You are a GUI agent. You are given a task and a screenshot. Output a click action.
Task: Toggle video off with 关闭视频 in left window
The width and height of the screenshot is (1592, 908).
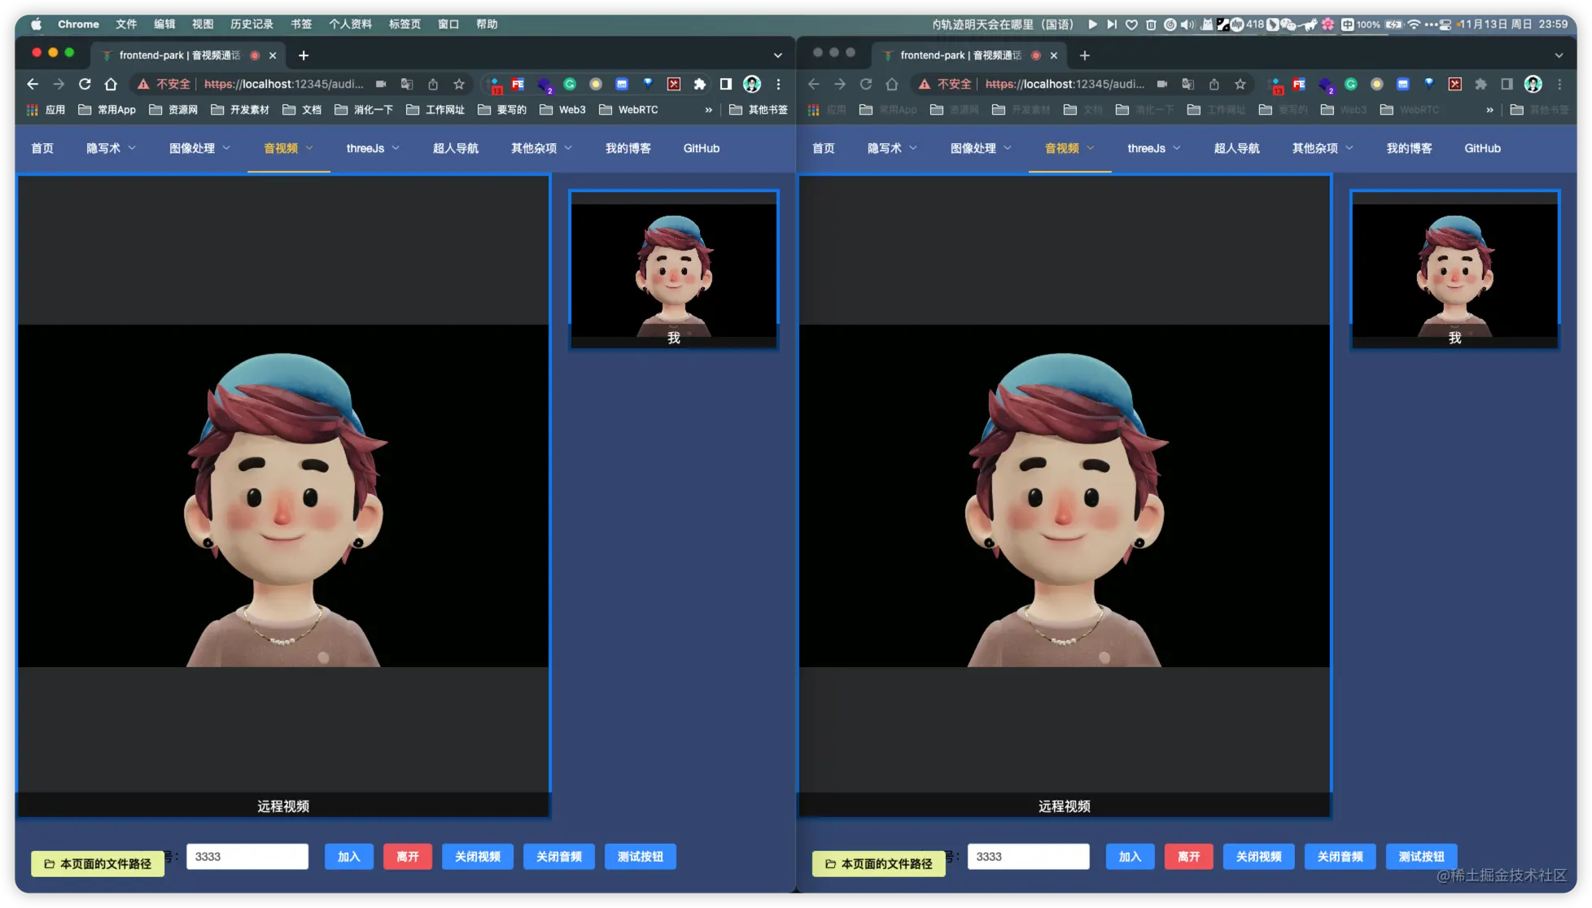[477, 857]
